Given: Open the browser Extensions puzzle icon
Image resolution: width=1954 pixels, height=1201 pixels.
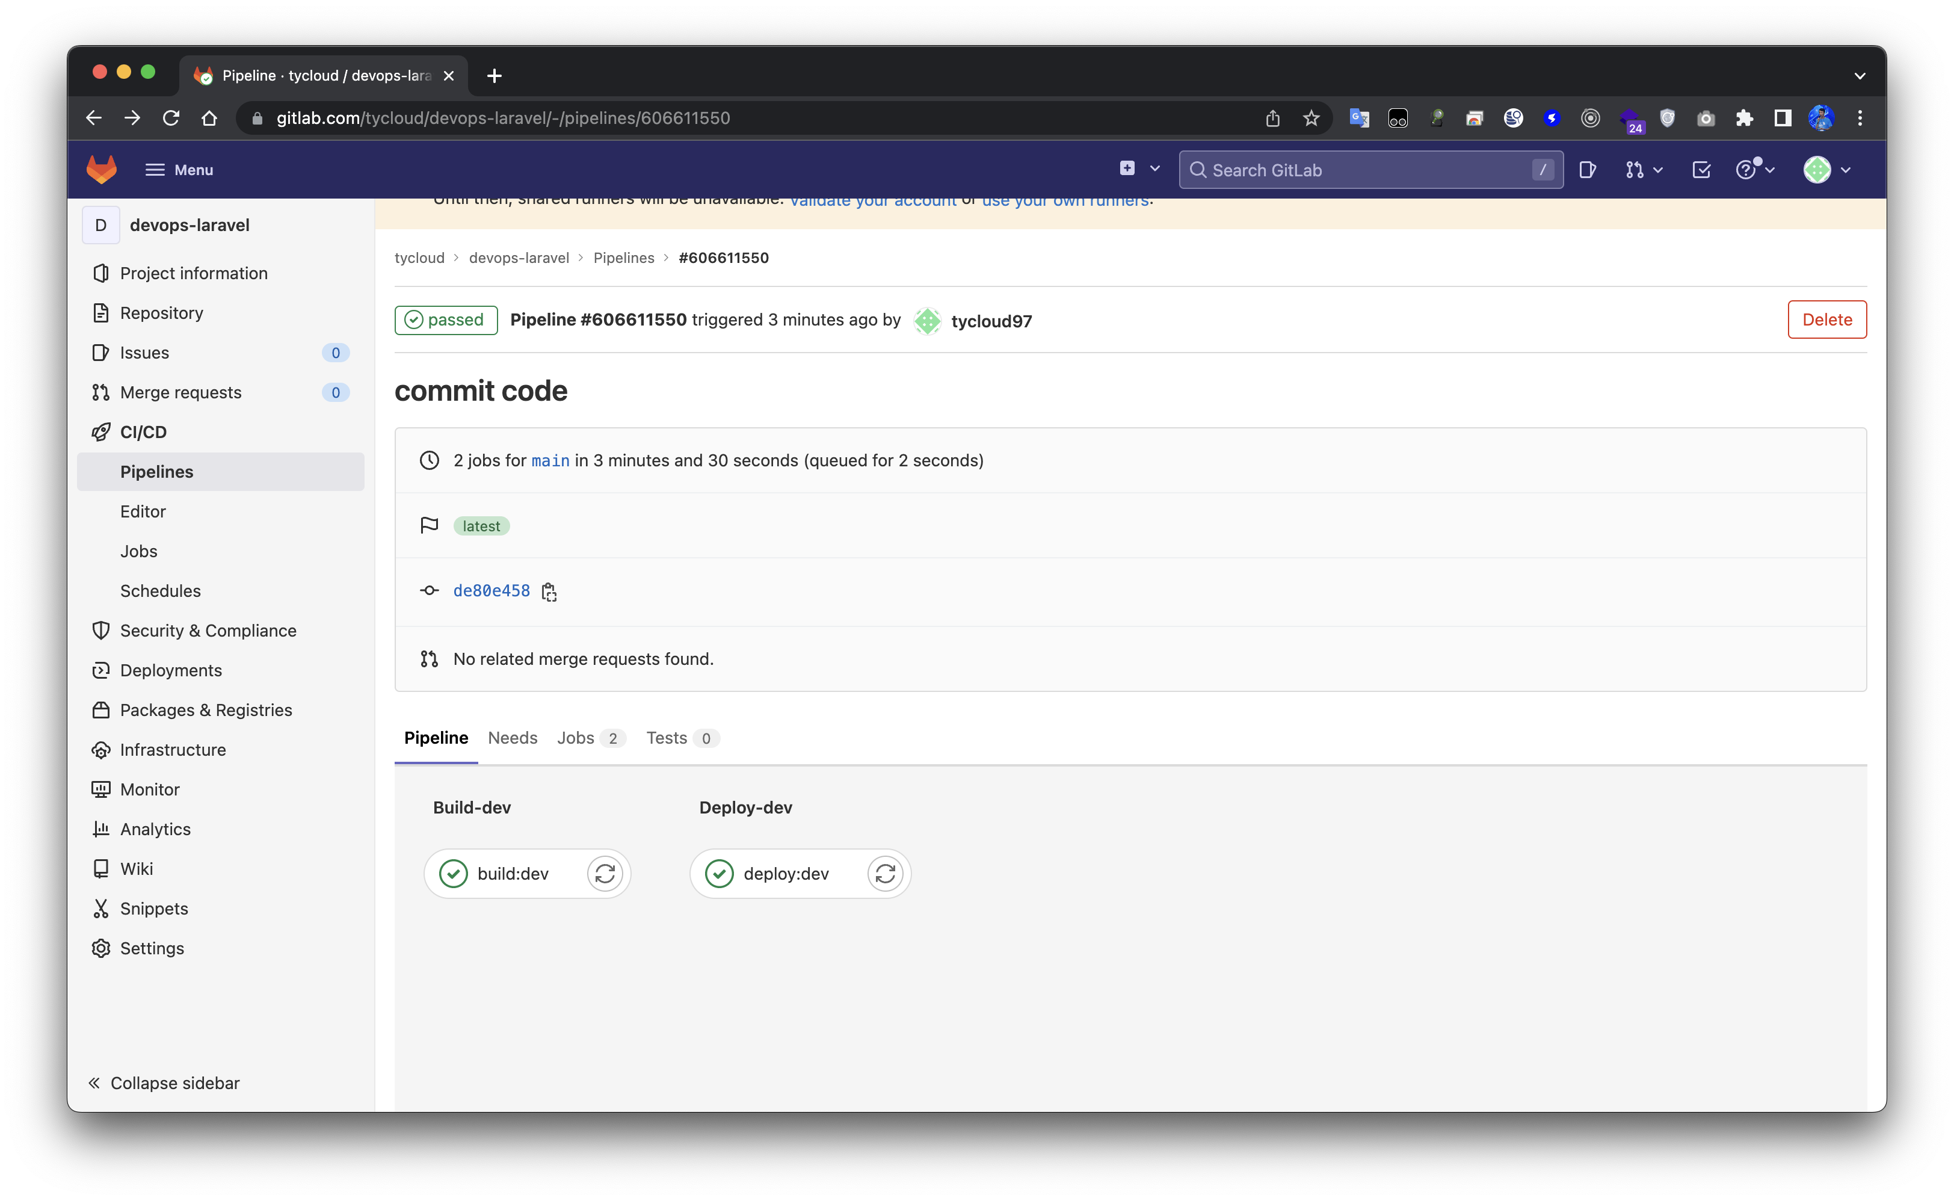Looking at the screenshot, I should pos(1743,119).
